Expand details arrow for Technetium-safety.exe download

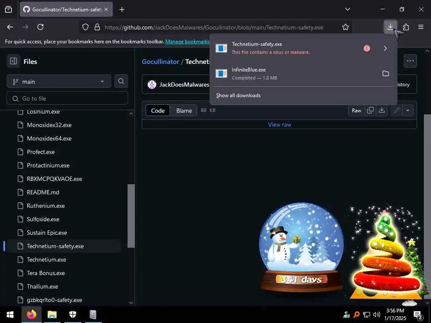coord(386,48)
